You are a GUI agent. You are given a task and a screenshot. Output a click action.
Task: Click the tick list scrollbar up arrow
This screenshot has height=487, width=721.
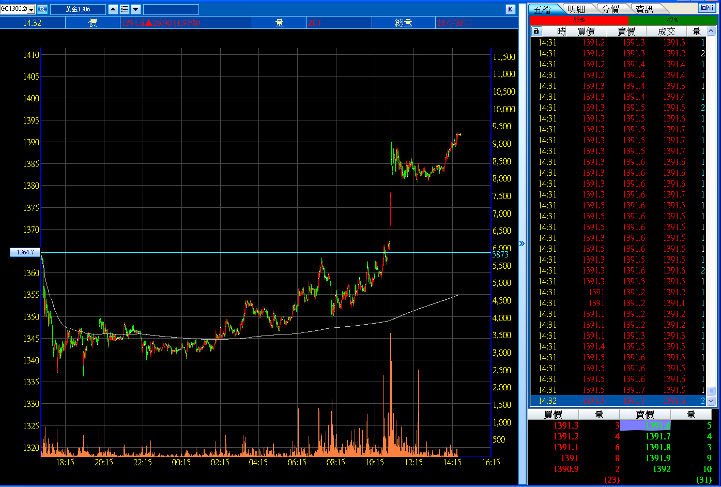711,32
